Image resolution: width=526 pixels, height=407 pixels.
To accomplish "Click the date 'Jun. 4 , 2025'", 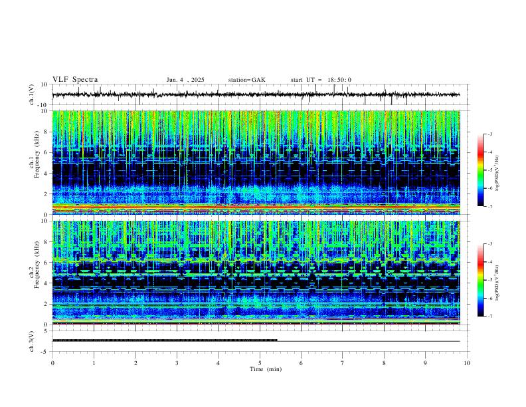I will (x=185, y=80).
